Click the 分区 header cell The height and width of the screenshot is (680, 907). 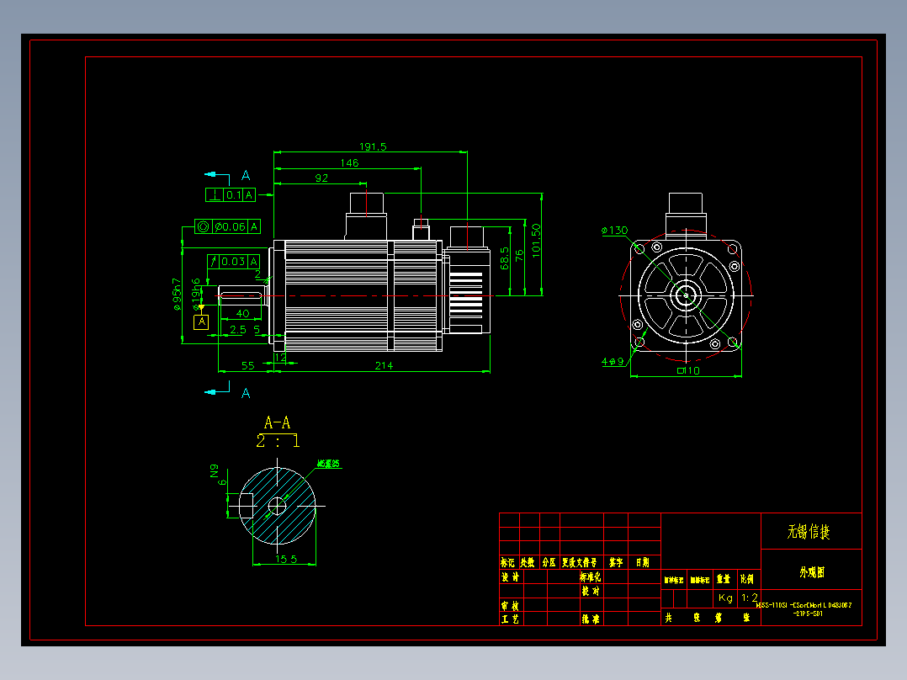click(549, 562)
